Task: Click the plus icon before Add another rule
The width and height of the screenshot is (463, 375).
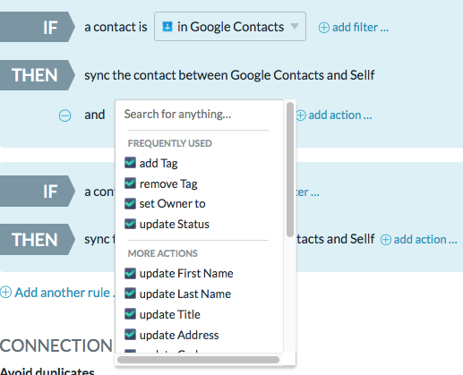Action: 5,293
